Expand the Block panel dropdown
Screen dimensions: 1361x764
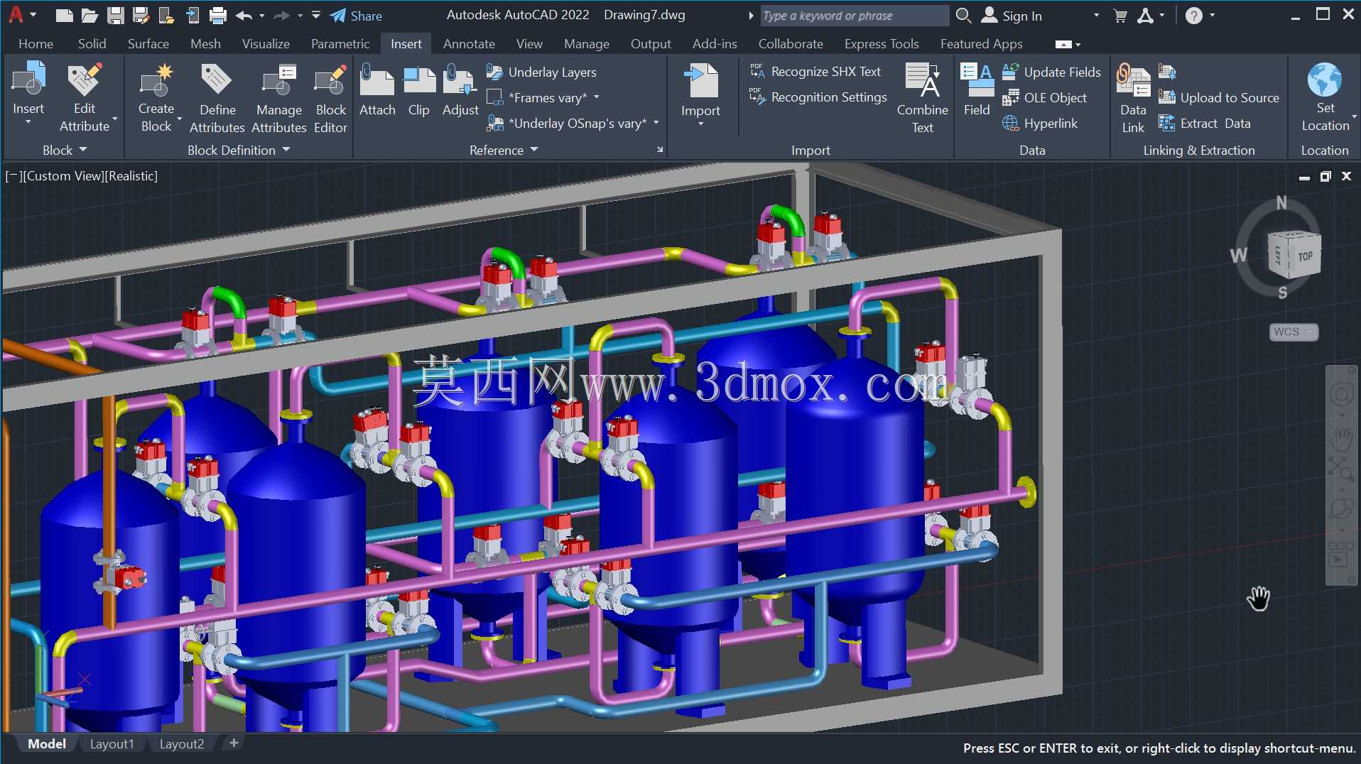(x=65, y=150)
